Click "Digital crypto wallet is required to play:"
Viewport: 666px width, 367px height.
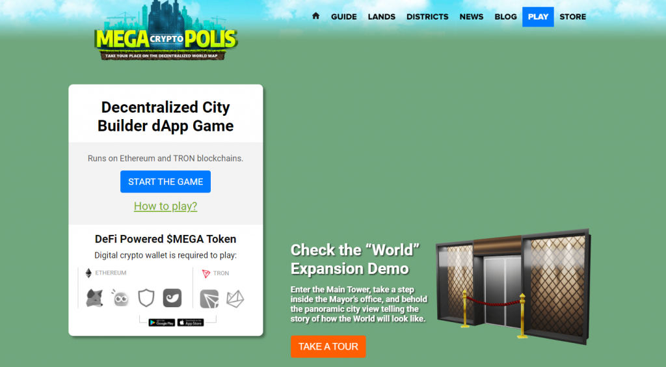tap(165, 255)
